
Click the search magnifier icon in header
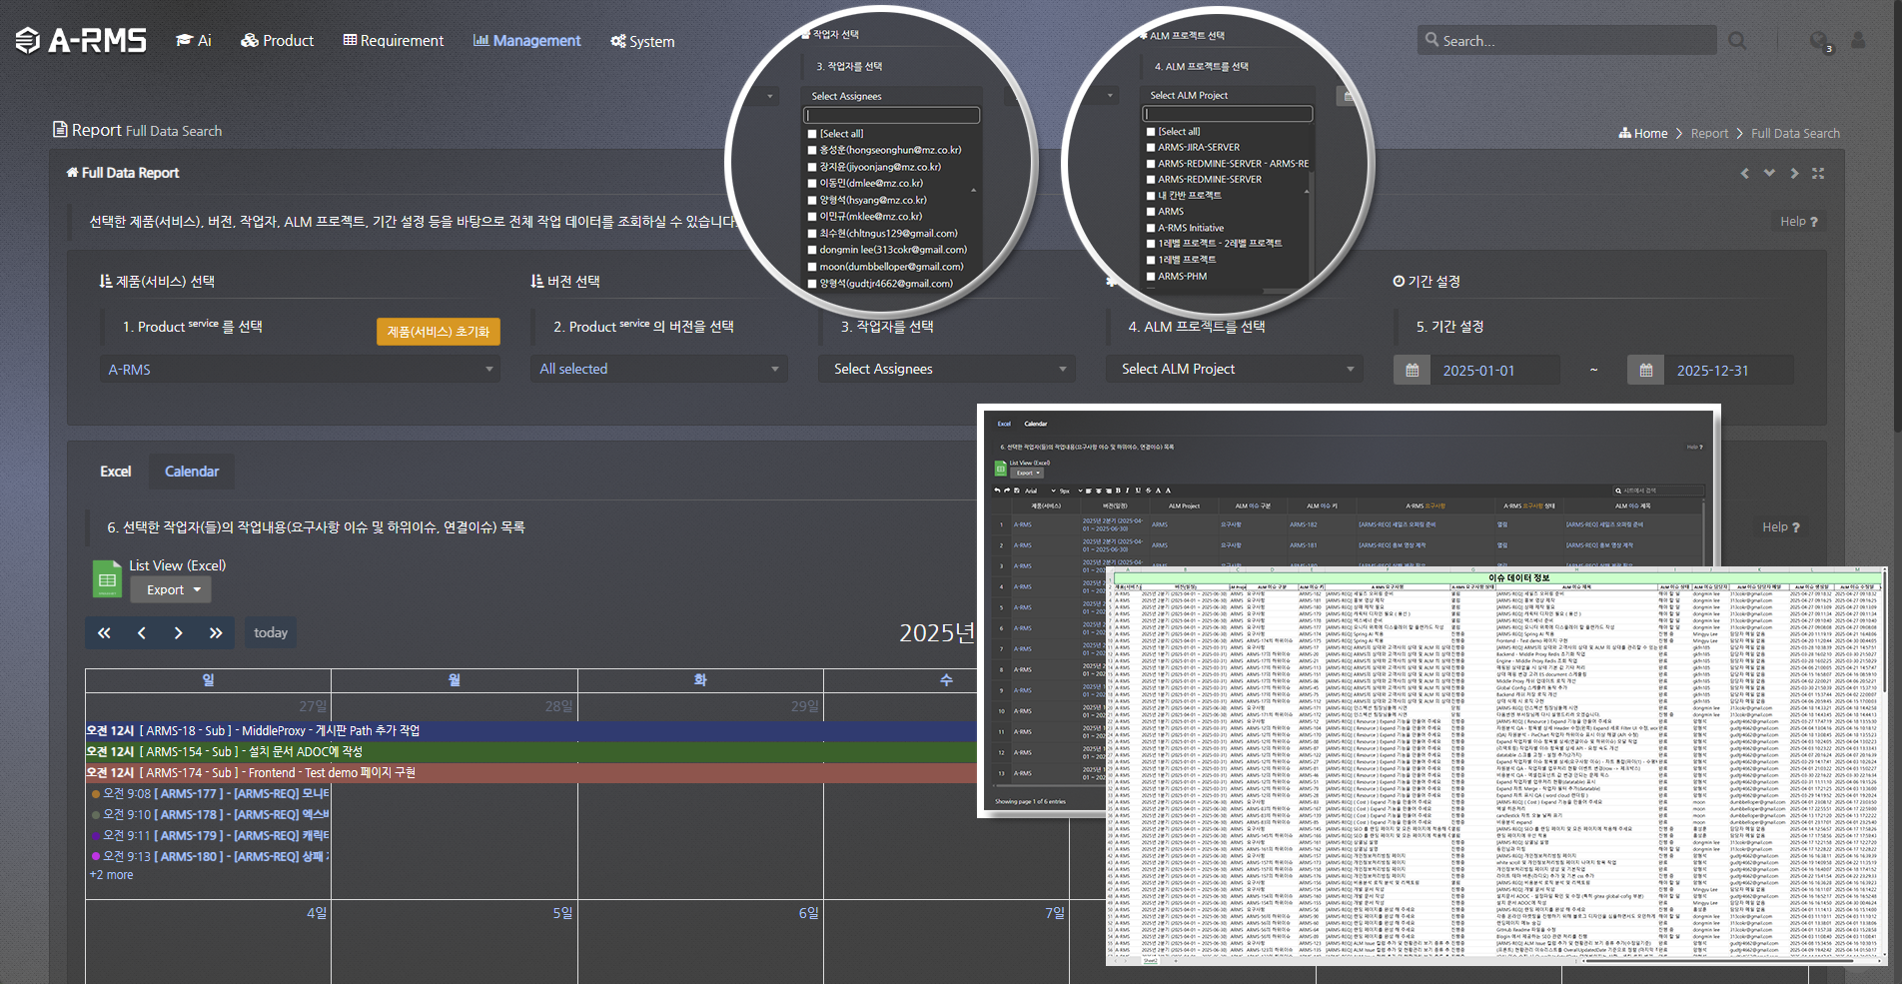1737,41
